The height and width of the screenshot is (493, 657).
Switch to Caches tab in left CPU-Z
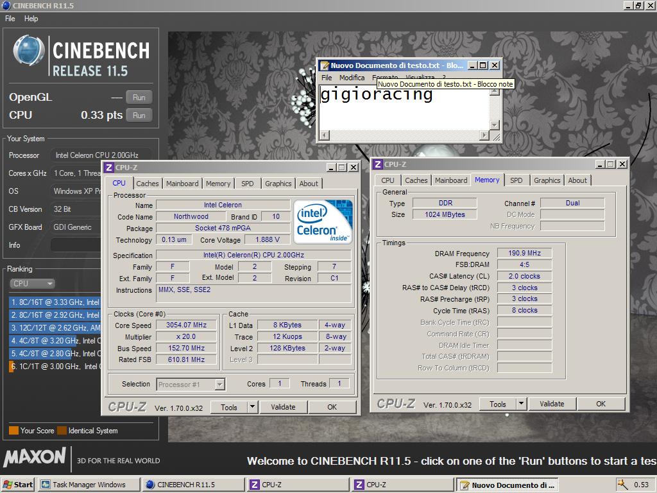tap(148, 184)
